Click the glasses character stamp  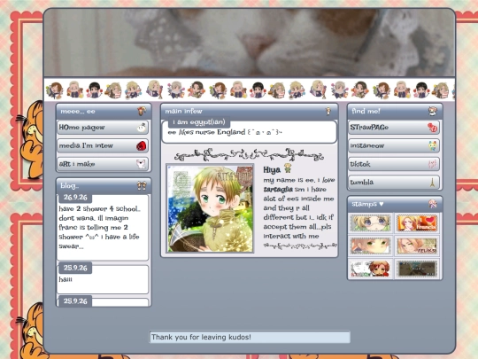pyautogui.click(x=370, y=222)
